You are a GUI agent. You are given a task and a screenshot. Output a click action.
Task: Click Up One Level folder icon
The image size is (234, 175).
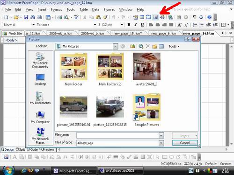click(x=132, y=46)
